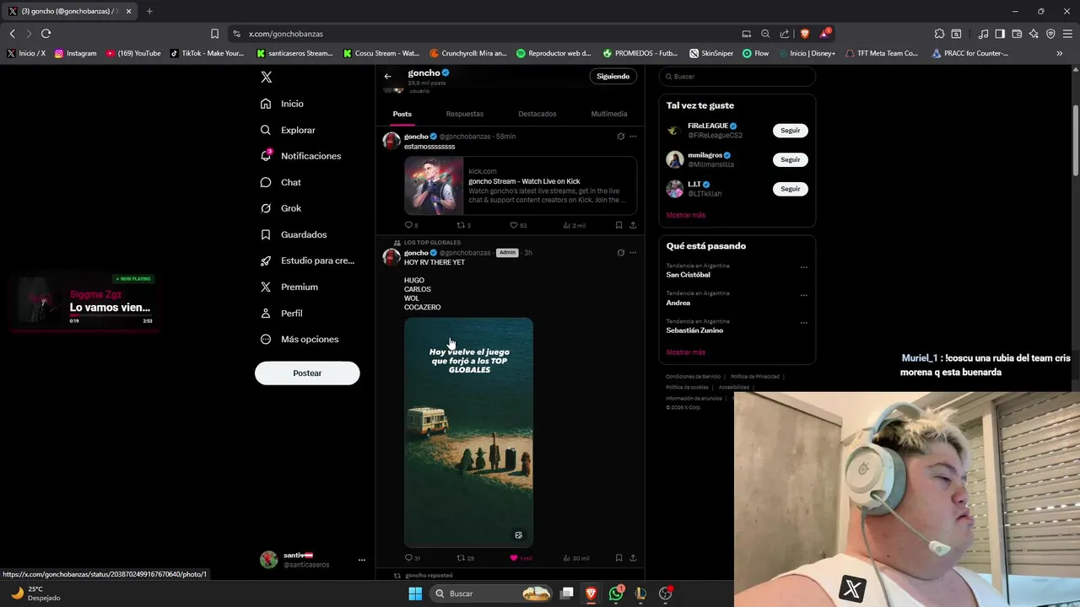
Task: Bookmark the estamossssssss post
Action: (x=618, y=225)
